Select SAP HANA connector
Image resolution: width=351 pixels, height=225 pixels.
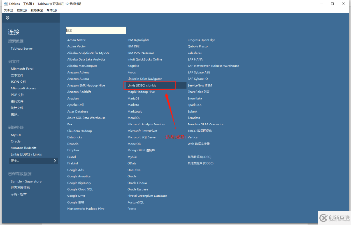[195, 59]
